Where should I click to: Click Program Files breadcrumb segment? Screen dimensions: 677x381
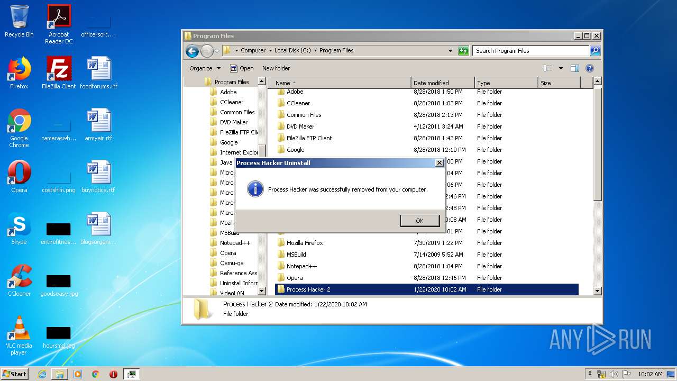[336, 51]
